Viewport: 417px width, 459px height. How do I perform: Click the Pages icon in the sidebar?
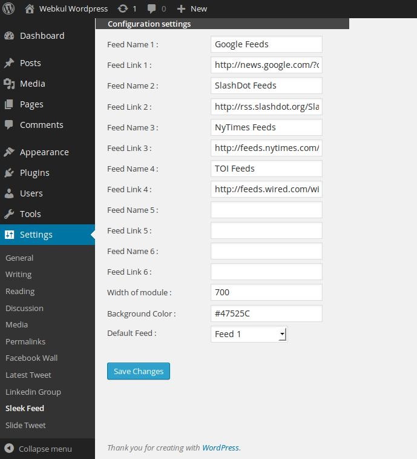(x=9, y=104)
